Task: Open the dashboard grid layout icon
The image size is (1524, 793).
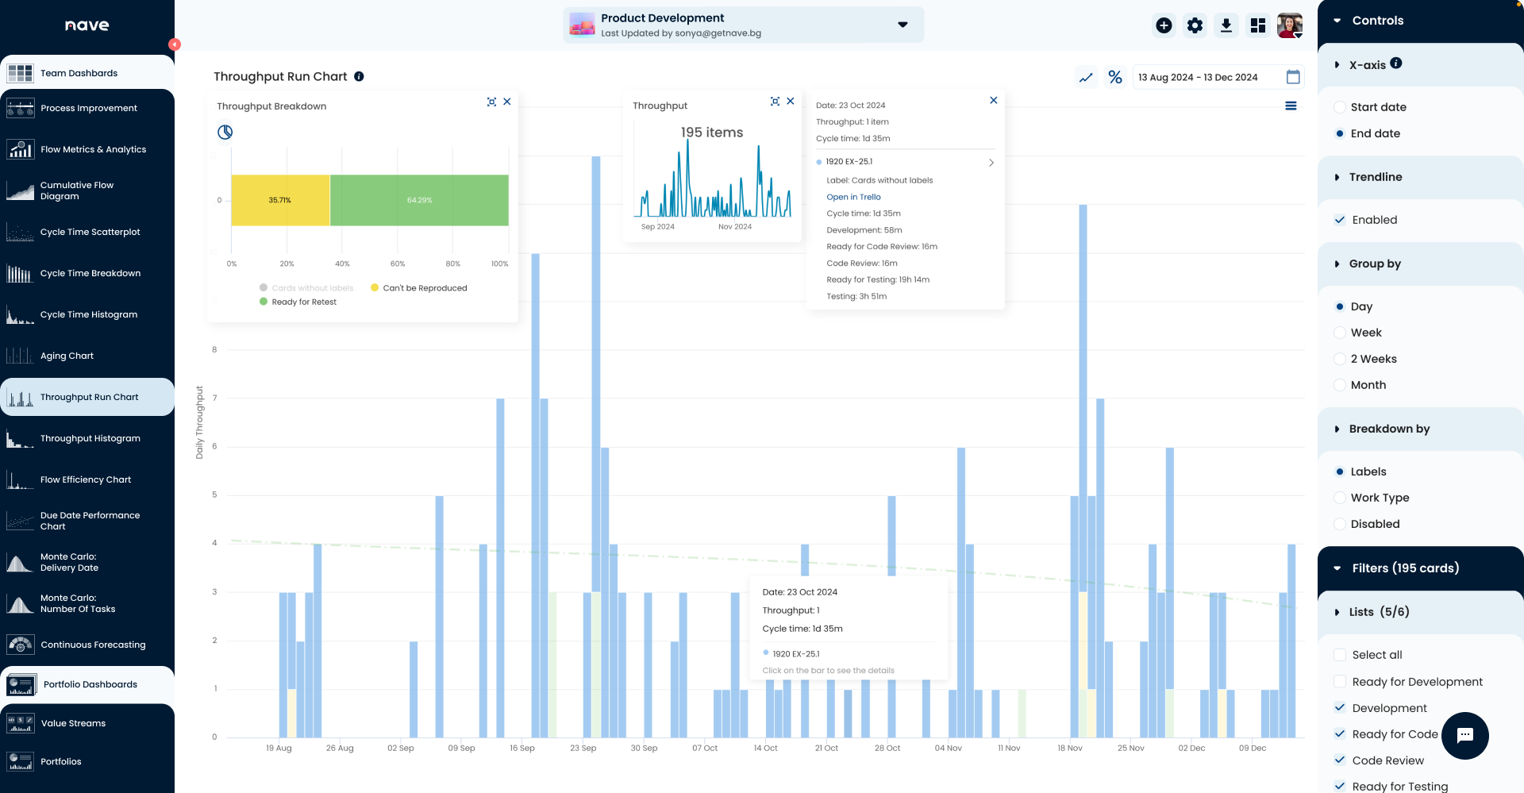Action: [1258, 25]
